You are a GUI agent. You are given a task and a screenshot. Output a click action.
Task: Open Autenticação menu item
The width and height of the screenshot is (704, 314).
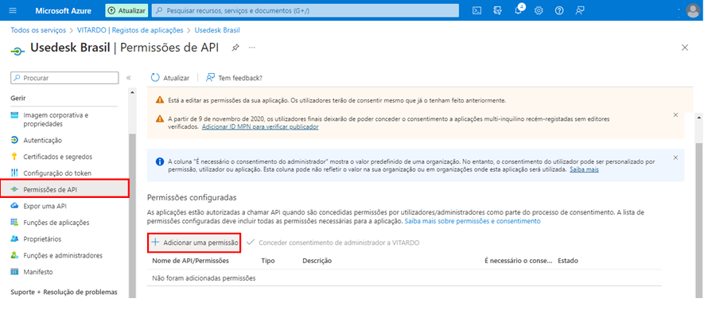[x=42, y=141]
